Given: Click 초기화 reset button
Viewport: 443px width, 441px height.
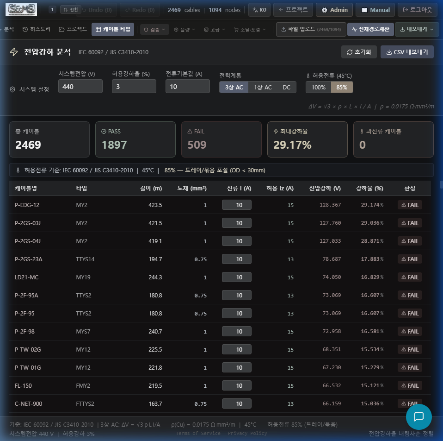Looking at the screenshot, I should coord(359,52).
